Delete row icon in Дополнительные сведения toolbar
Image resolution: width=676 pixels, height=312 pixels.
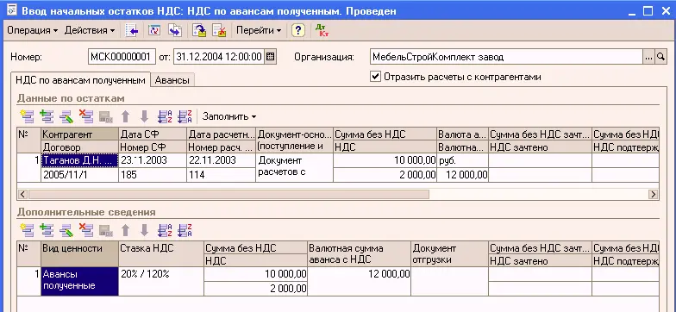pyautogui.click(x=86, y=230)
